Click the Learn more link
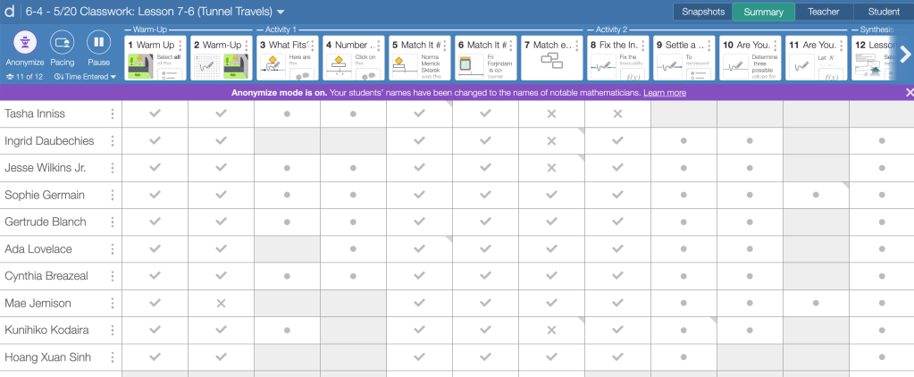 [665, 93]
